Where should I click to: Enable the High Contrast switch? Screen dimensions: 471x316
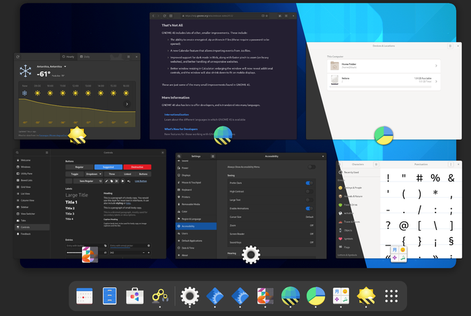(x=310, y=192)
